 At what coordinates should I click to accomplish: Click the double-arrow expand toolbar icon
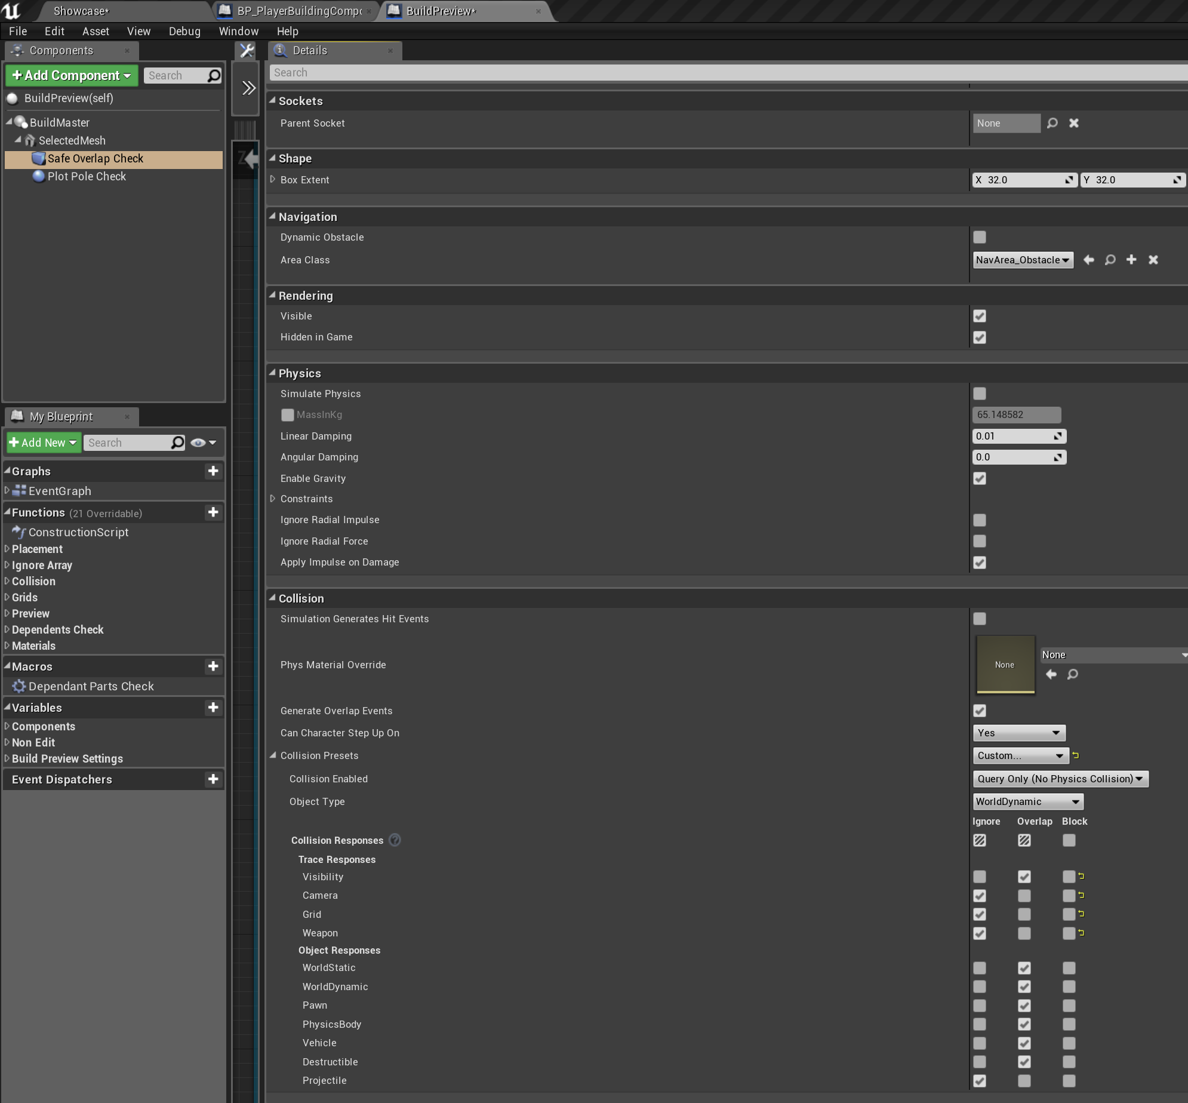(248, 88)
